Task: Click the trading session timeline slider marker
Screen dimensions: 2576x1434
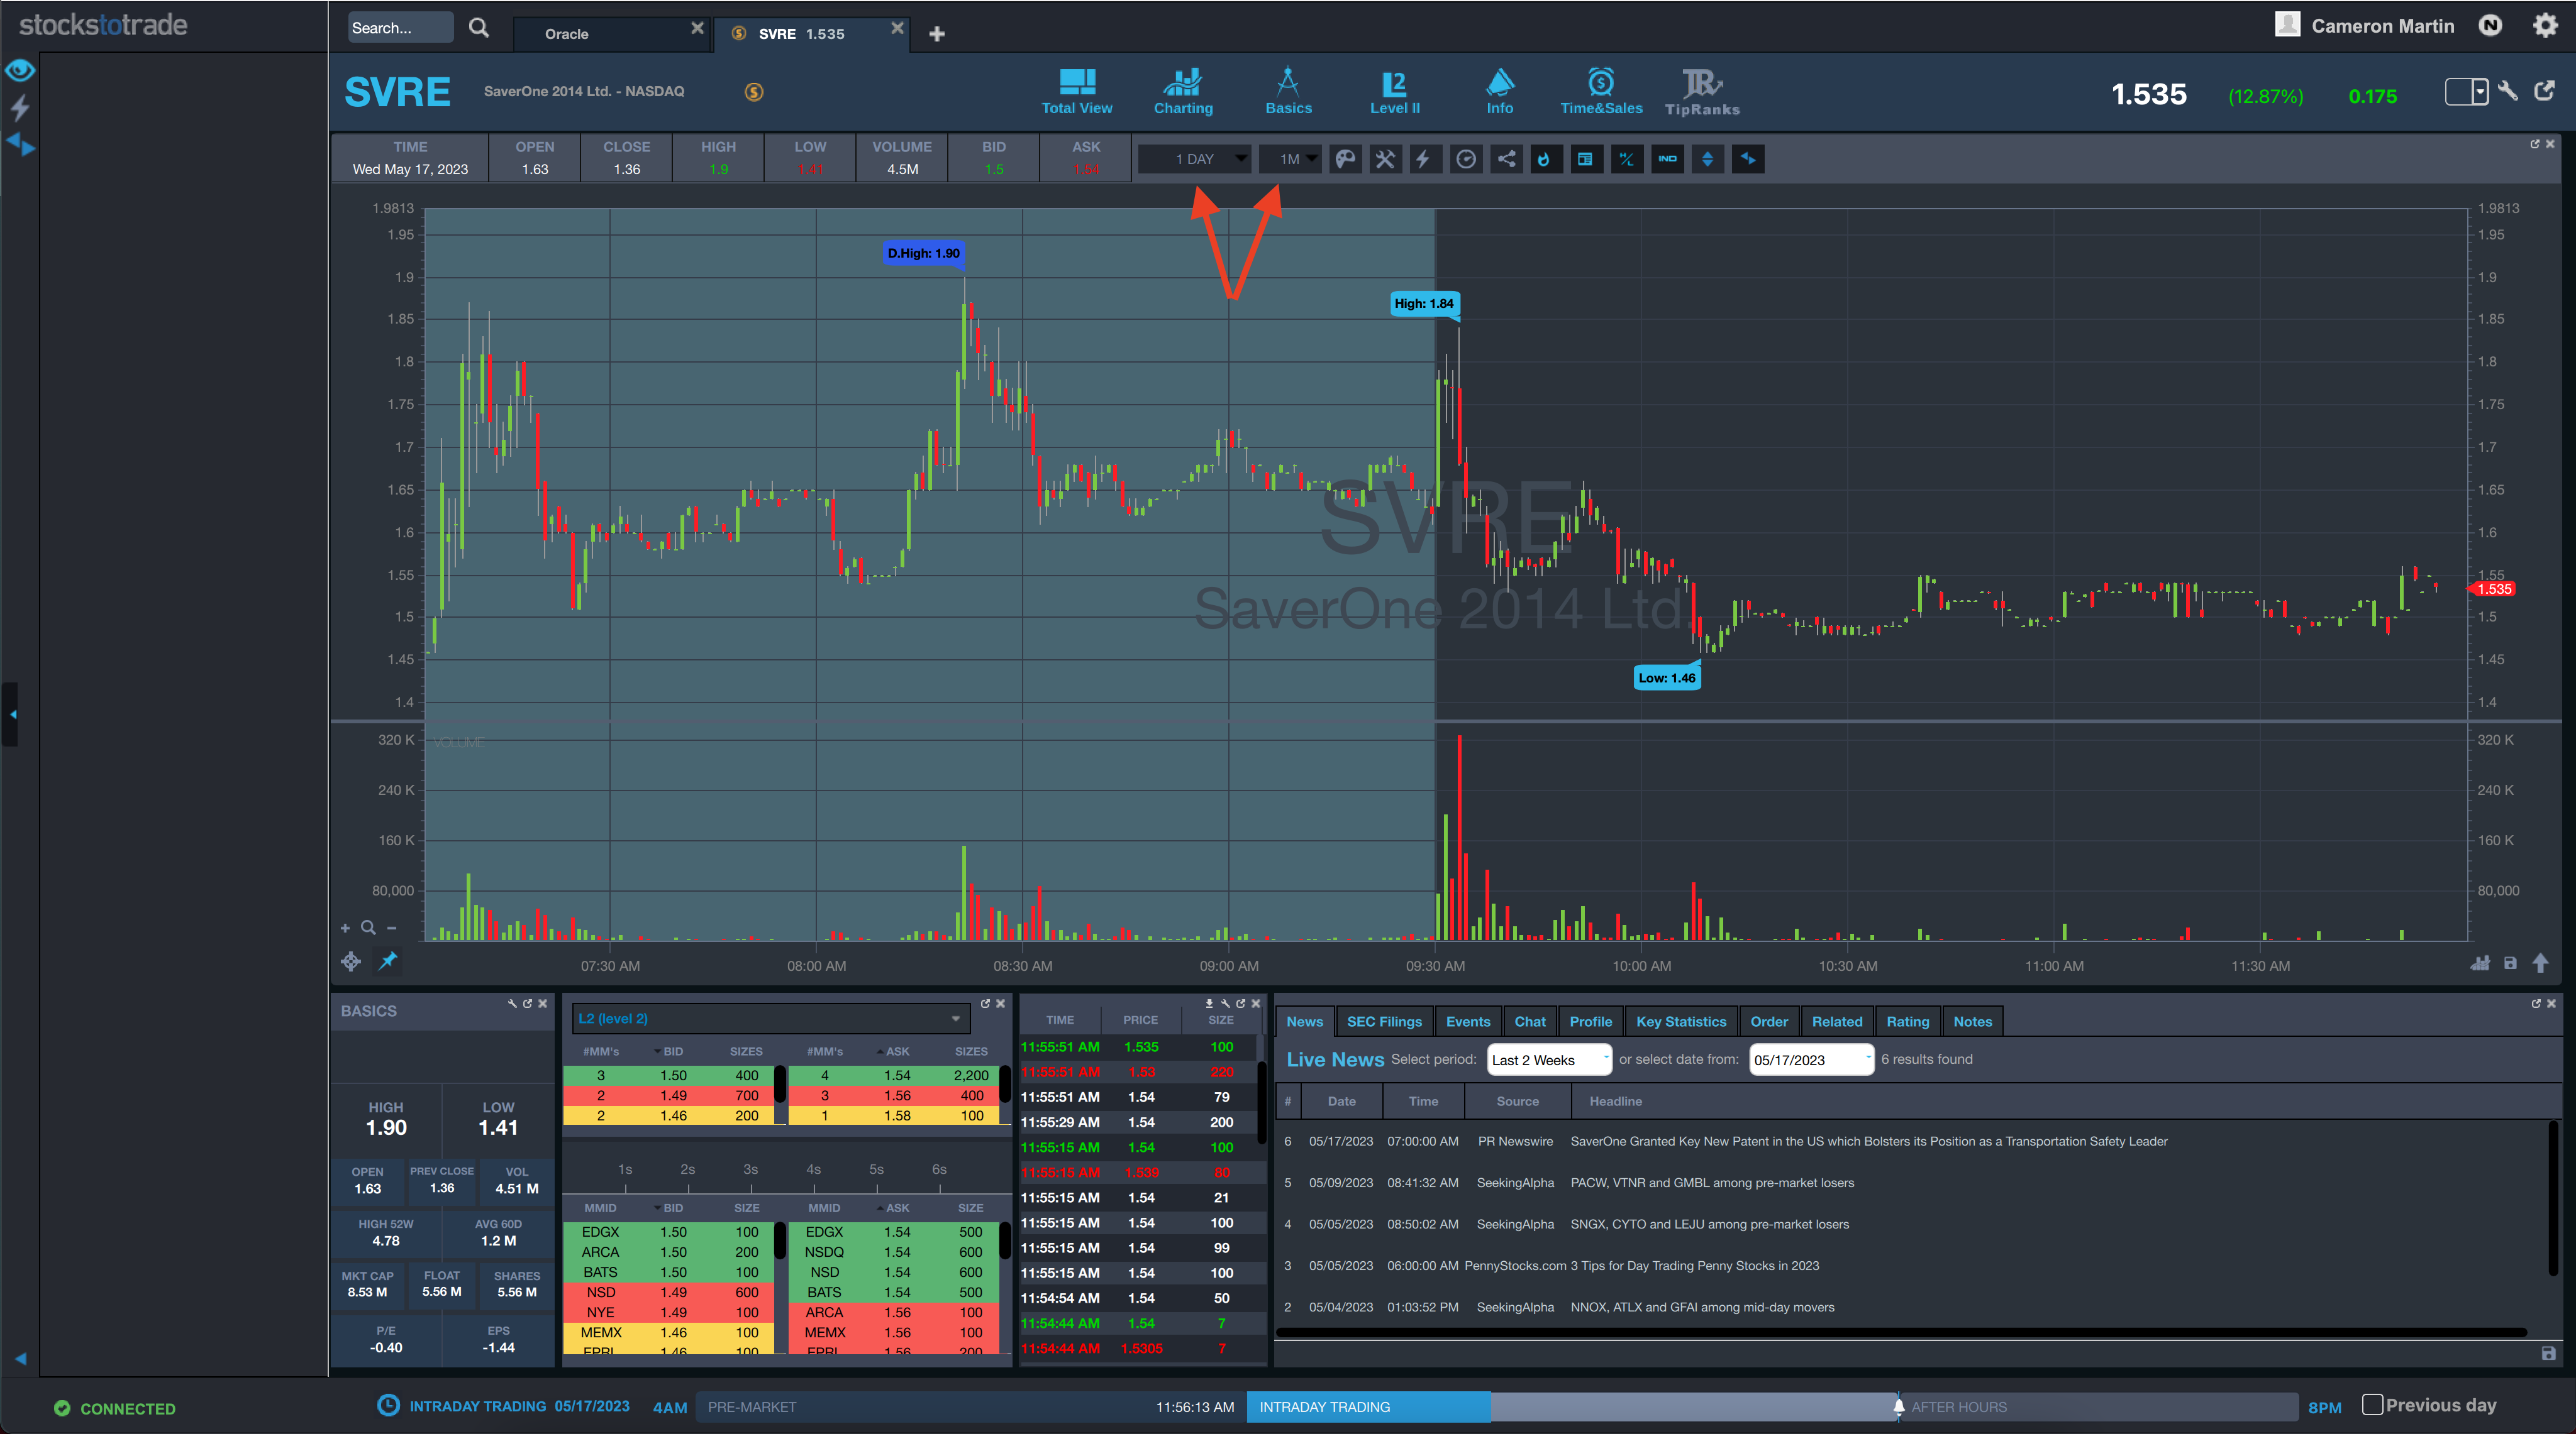Action: click(x=1898, y=1406)
